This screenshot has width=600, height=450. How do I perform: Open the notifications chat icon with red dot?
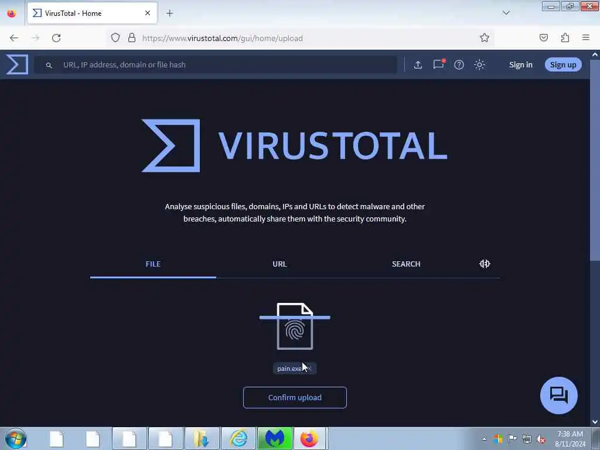[x=438, y=64]
